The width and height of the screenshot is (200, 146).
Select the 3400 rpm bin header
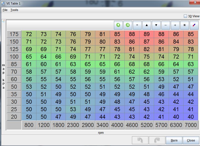point(102,125)
